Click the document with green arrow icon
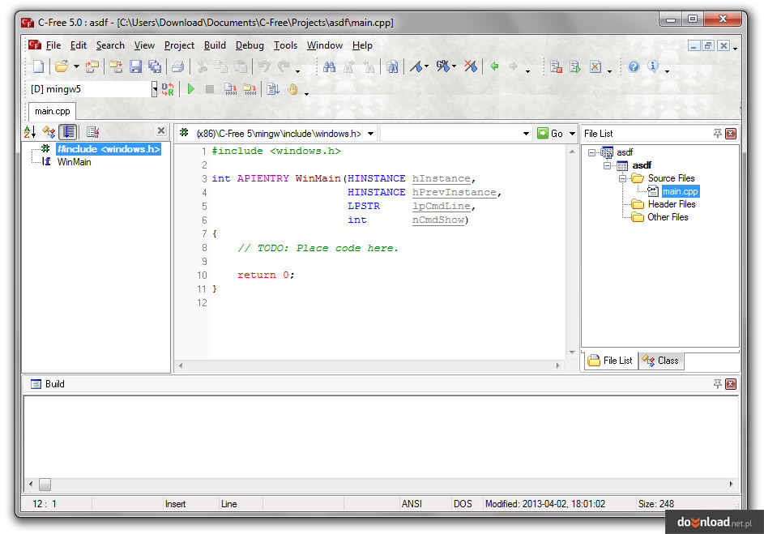Viewport: 764px width, 534px height. [575, 66]
